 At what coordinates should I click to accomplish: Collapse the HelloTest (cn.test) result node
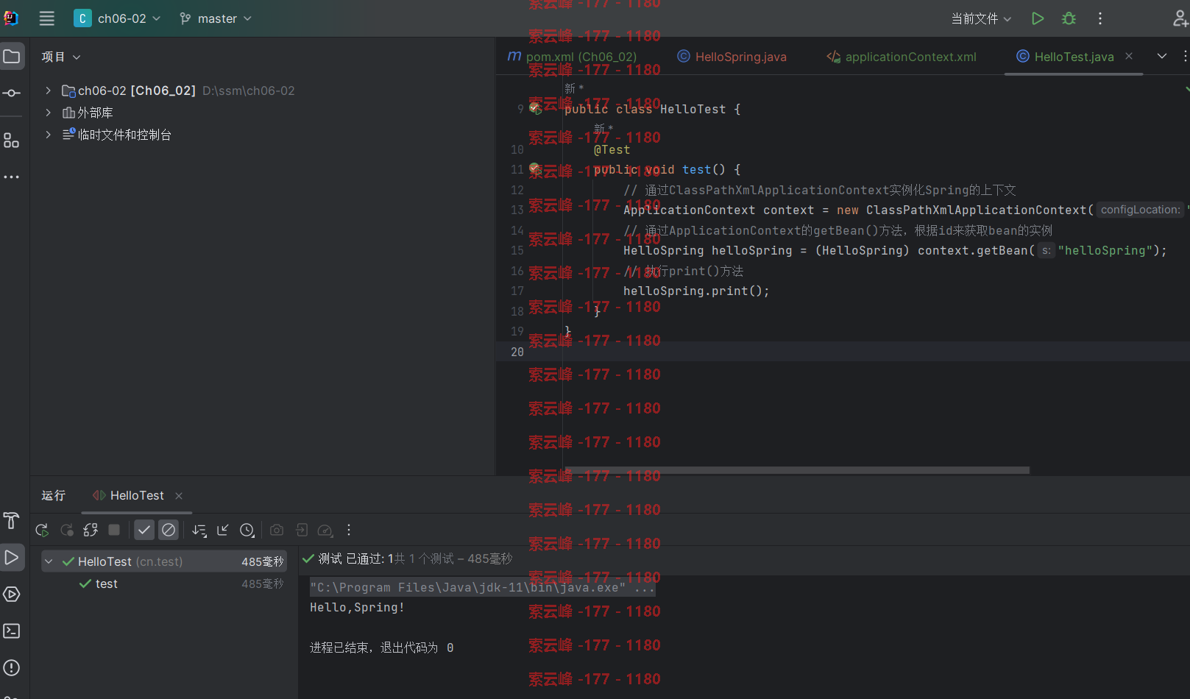[x=49, y=561]
